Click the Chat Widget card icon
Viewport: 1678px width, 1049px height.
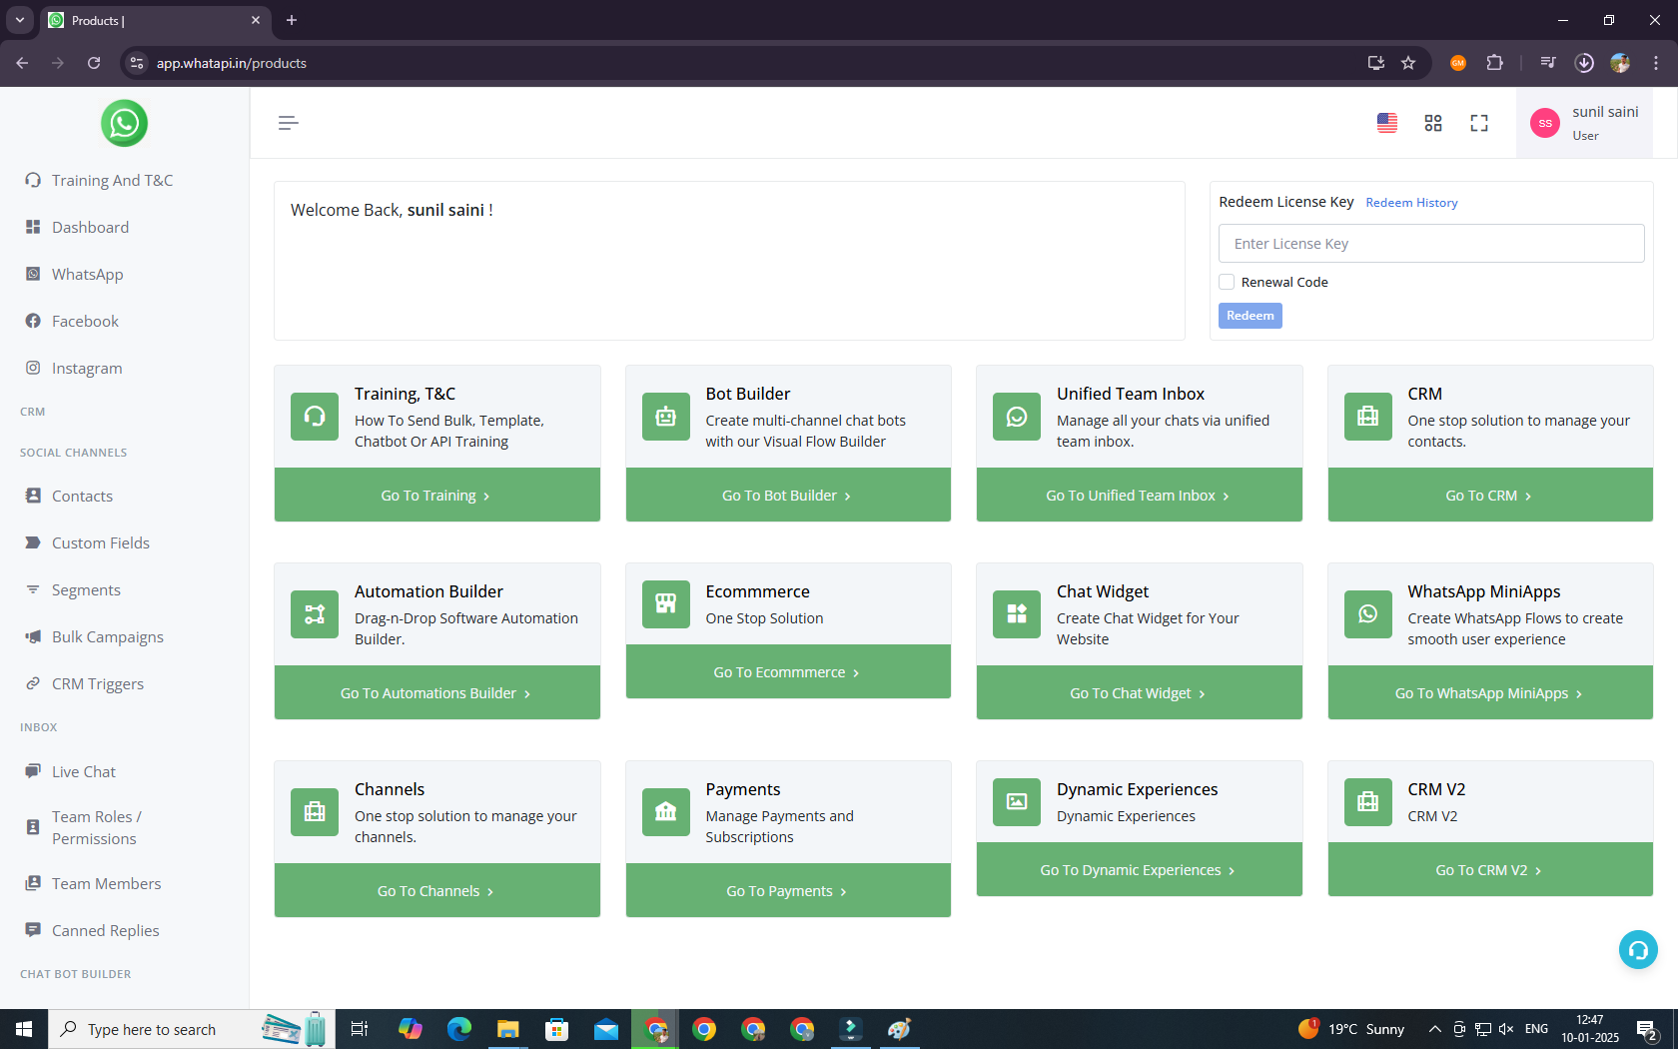1017,614
